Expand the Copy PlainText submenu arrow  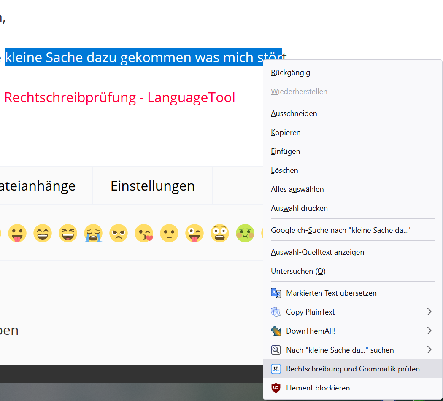[429, 312]
